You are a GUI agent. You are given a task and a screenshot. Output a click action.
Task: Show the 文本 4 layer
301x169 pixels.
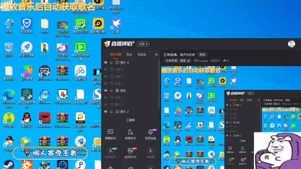[x=106, y=69]
